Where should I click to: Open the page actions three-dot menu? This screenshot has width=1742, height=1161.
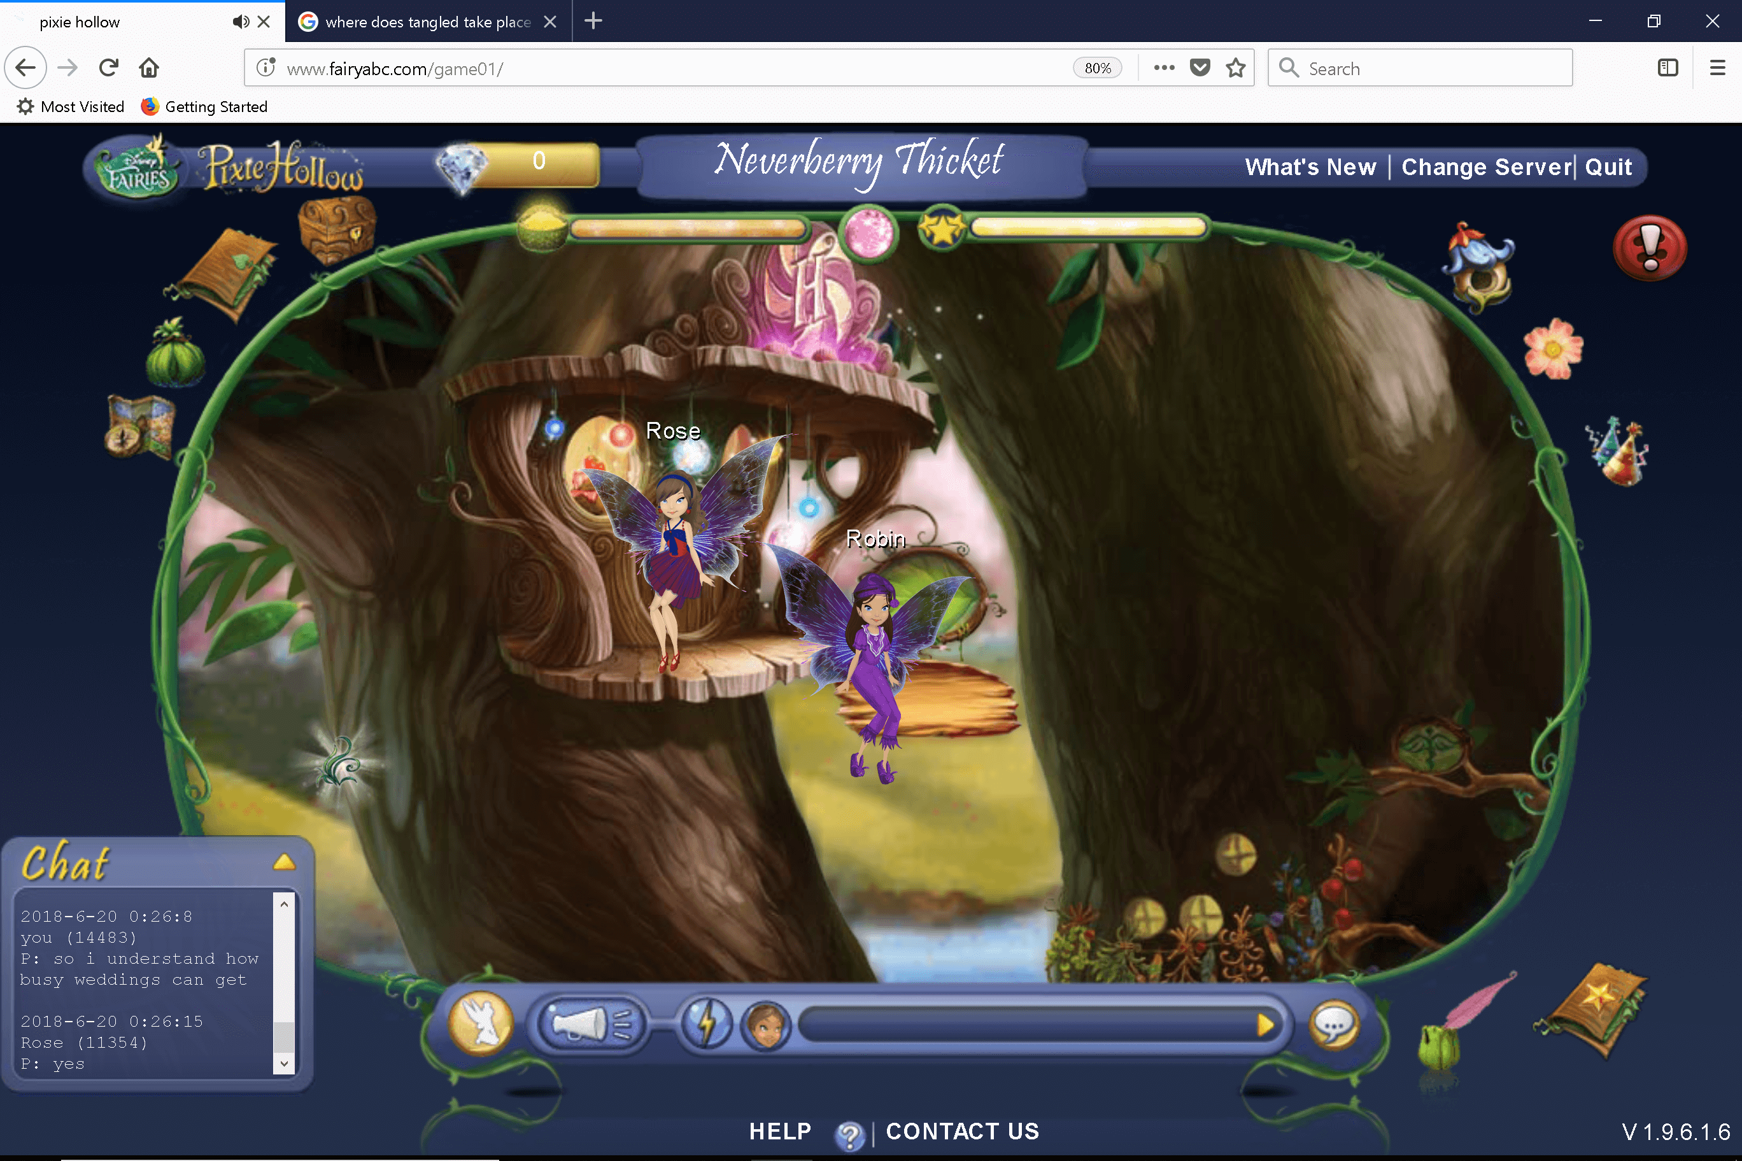click(x=1163, y=68)
